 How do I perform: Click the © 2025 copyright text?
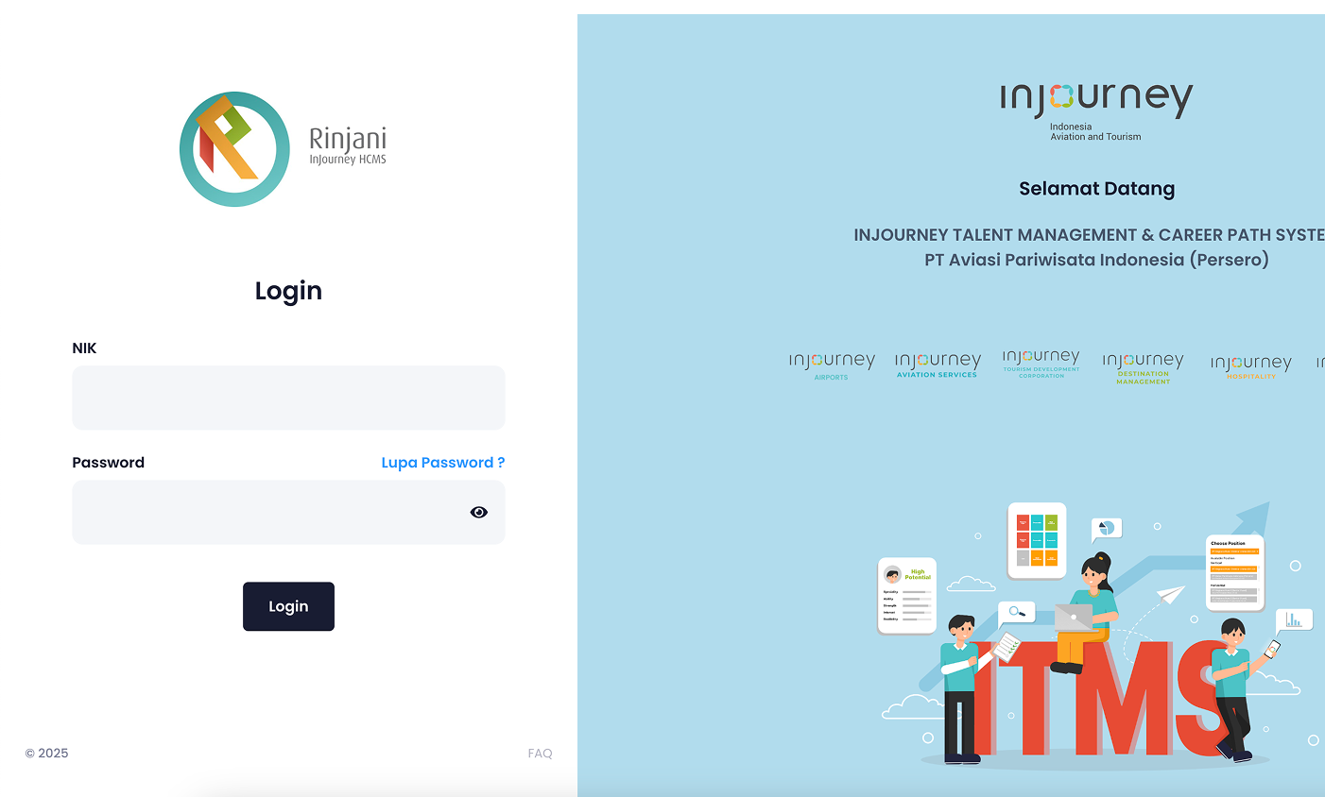[46, 754]
